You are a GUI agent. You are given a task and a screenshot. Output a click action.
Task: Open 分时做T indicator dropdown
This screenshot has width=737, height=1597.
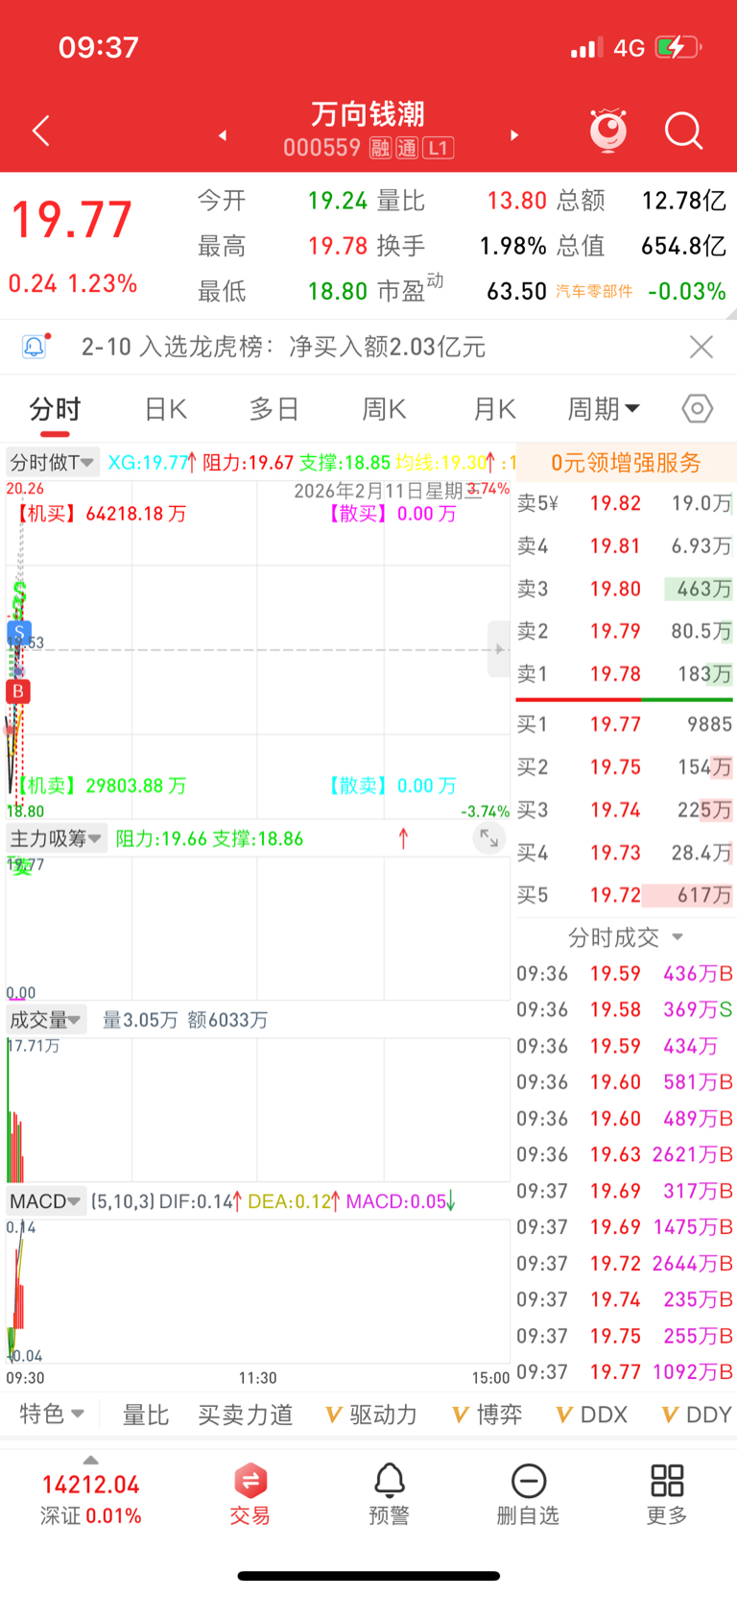coord(52,462)
